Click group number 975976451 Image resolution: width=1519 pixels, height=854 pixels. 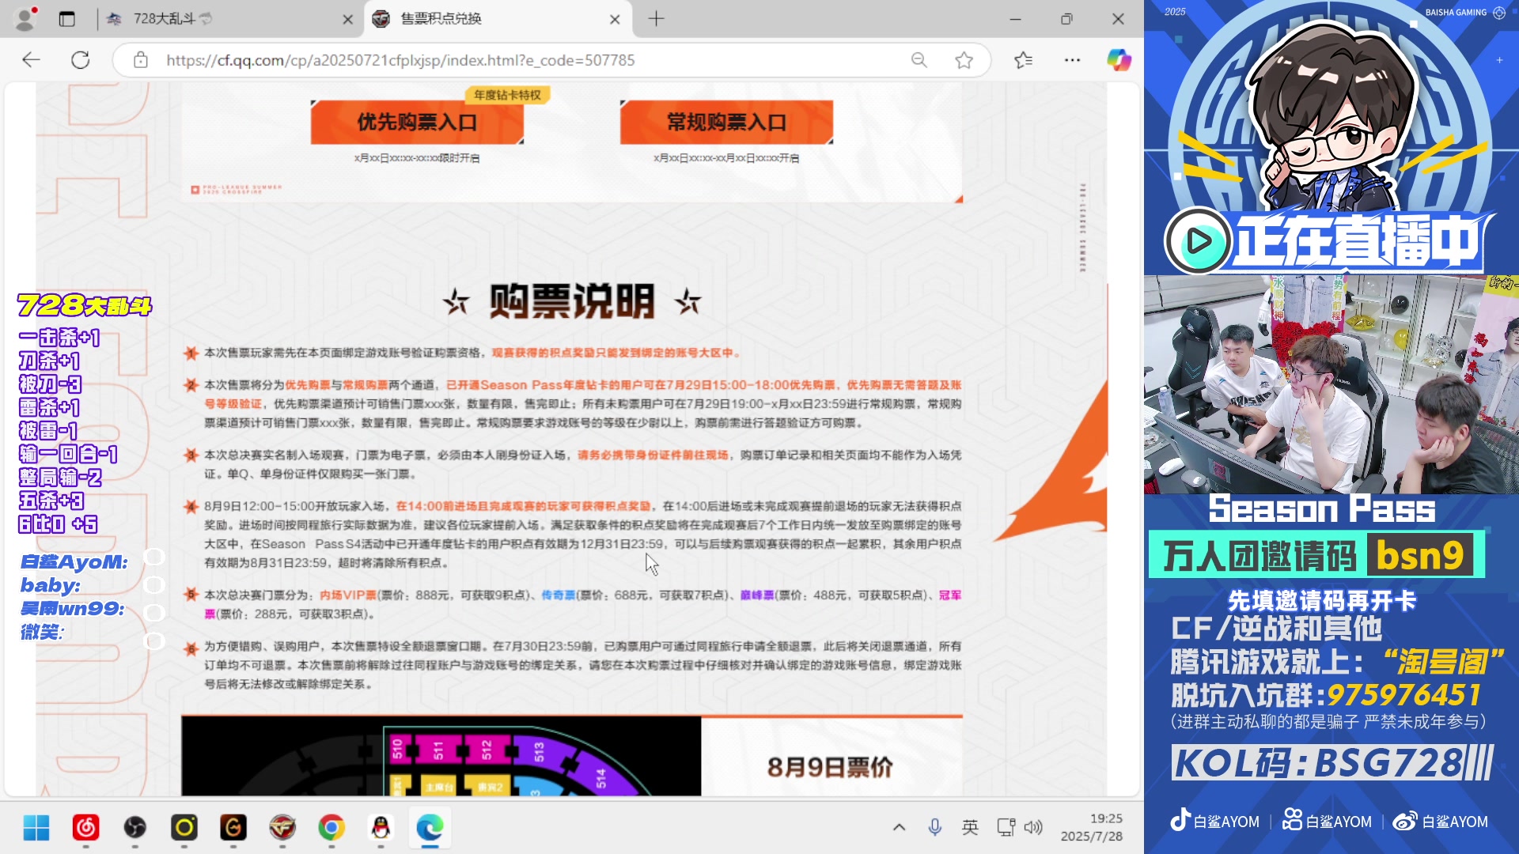1403,696
